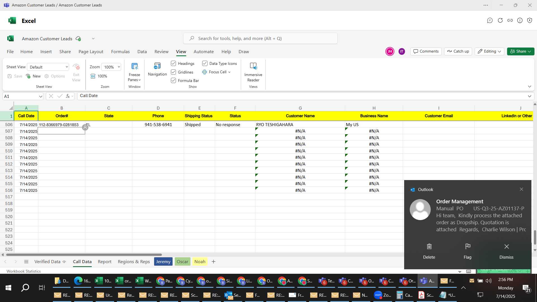Click the Catch up button
537x302 pixels.
tap(458, 51)
